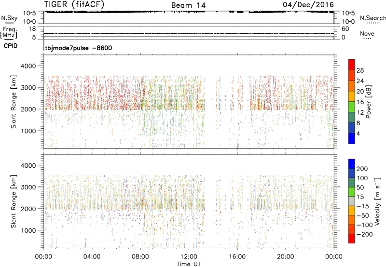This screenshot has width=386, height=267.
Task: Click the "4000" tick of the velocity panel
Action: coord(28,165)
